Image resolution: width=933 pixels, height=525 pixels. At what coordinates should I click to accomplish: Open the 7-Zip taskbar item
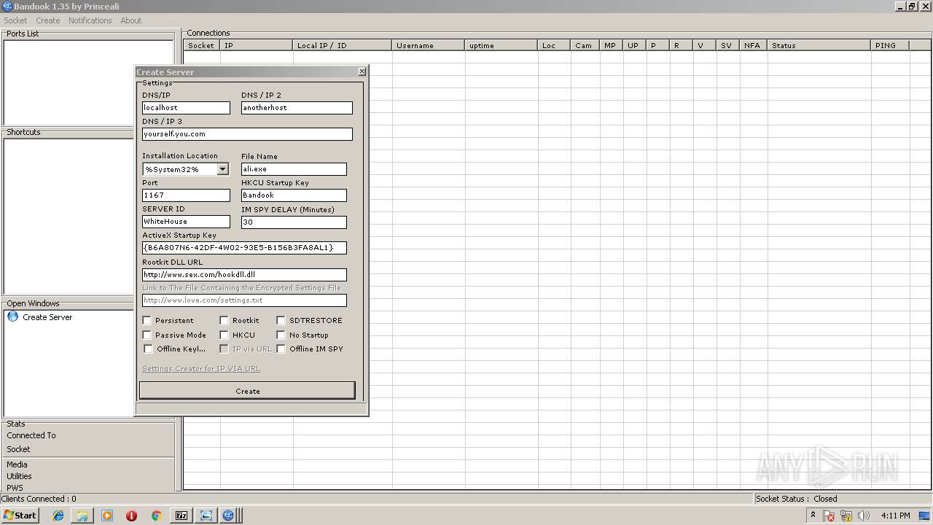pyautogui.click(x=181, y=516)
